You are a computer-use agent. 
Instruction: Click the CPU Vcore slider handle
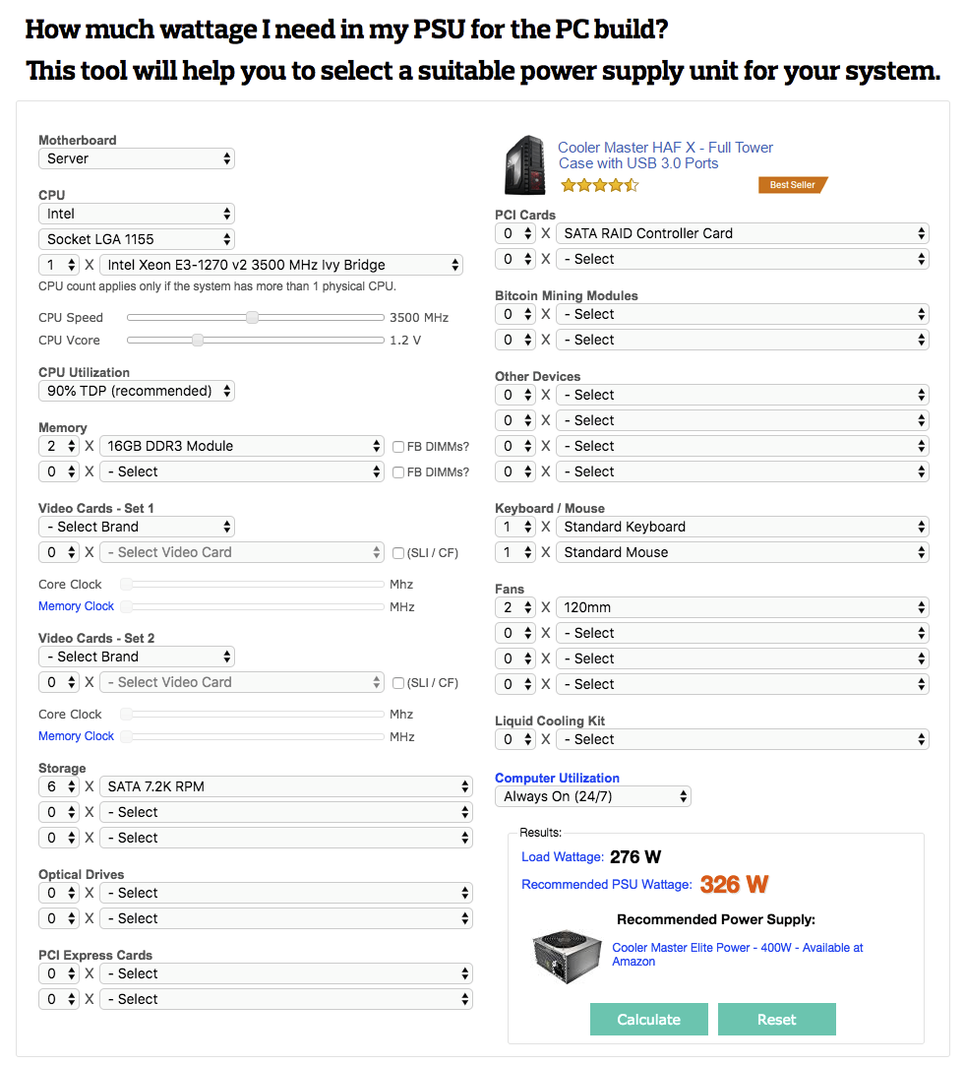198,341
